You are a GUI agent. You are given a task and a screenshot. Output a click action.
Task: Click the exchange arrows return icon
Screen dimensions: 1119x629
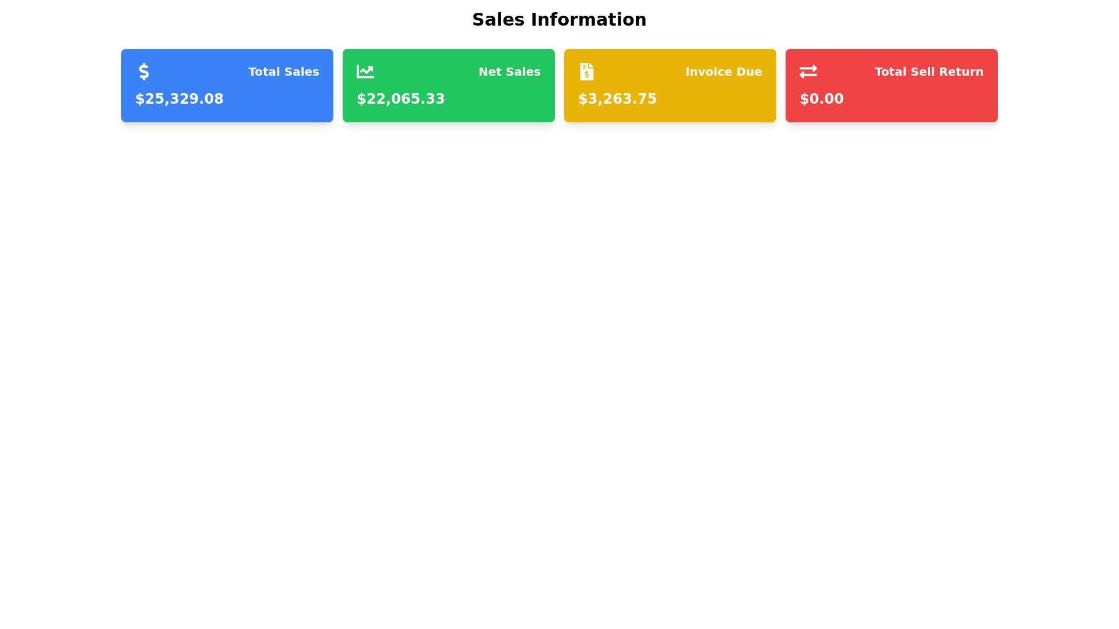click(808, 72)
